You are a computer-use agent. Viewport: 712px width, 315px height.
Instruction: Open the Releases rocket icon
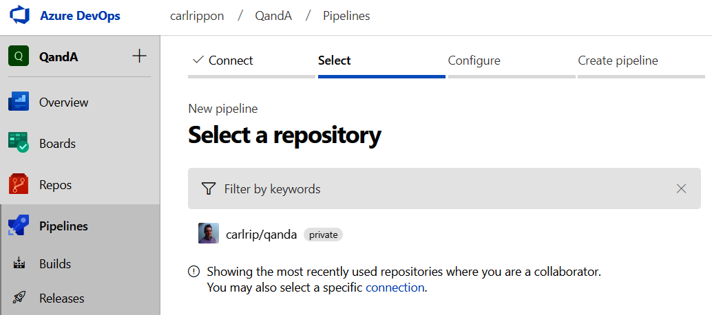click(19, 298)
